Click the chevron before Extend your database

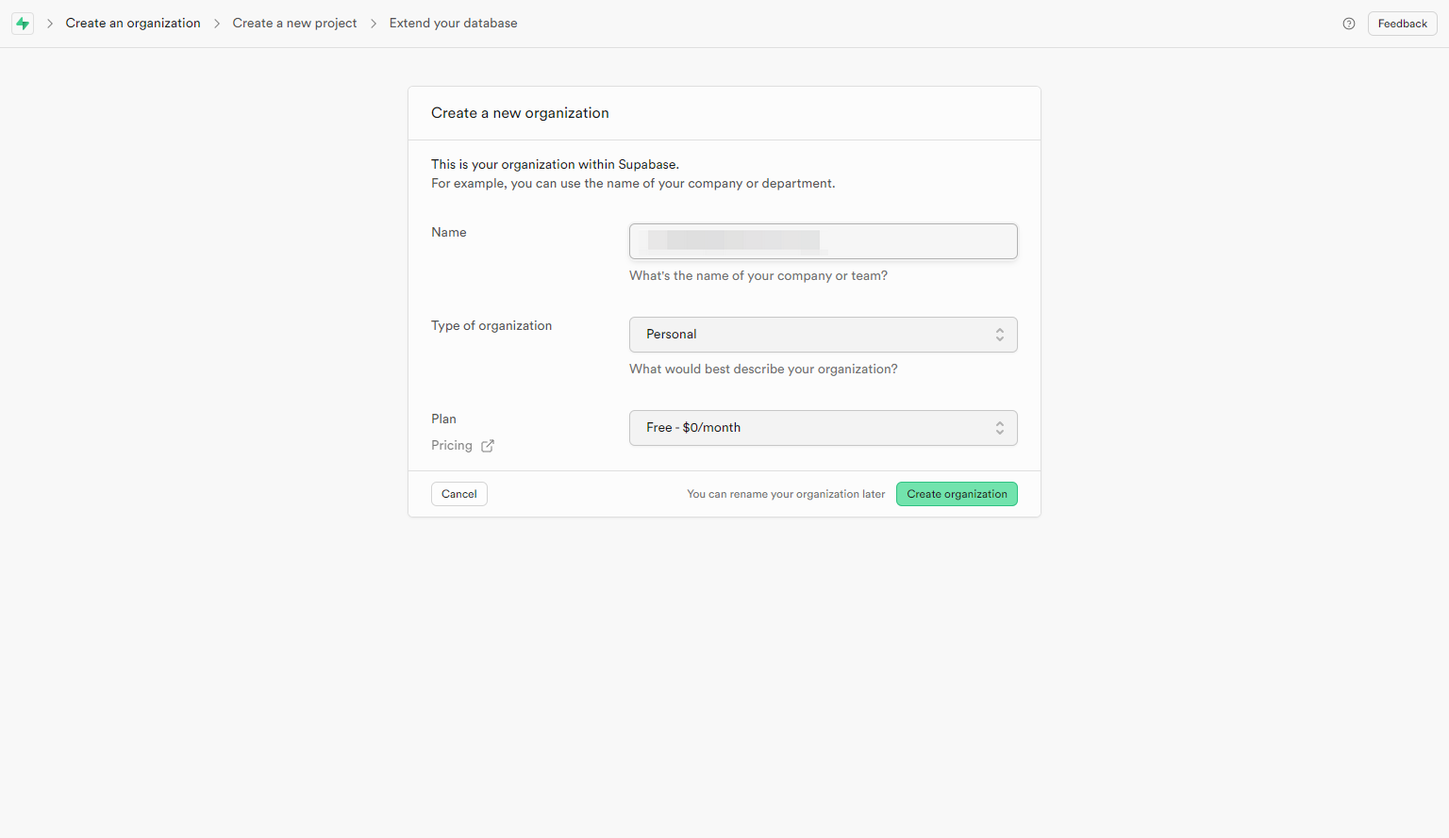[x=374, y=24]
